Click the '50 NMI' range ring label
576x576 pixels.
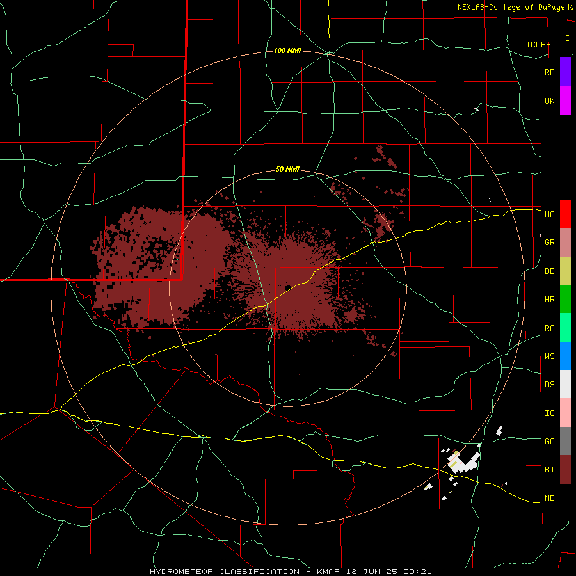point(287,170)
